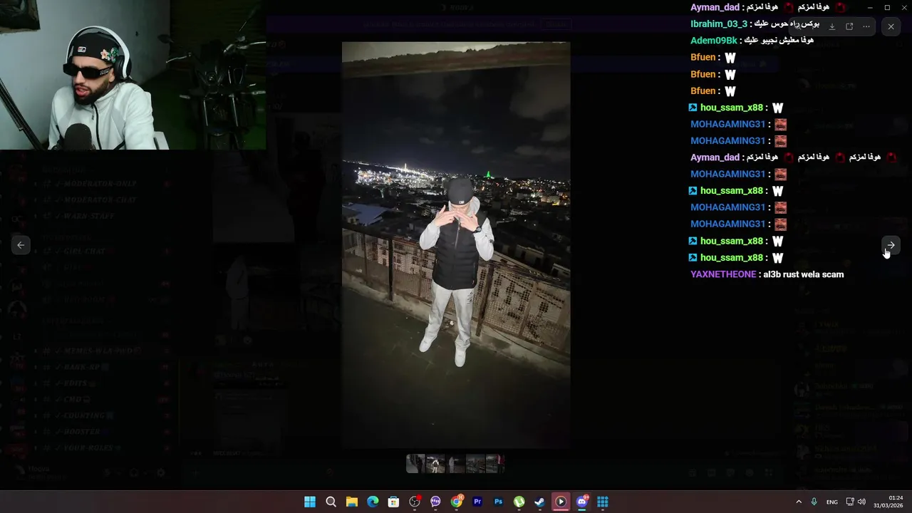The height and width of the screenshot is (513, 912).
Task: Select the first thumbnail in gallery strip
Action: pos(415,464)
